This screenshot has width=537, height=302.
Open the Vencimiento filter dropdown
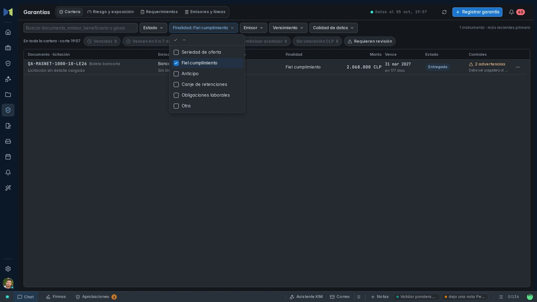coord(288,28)
